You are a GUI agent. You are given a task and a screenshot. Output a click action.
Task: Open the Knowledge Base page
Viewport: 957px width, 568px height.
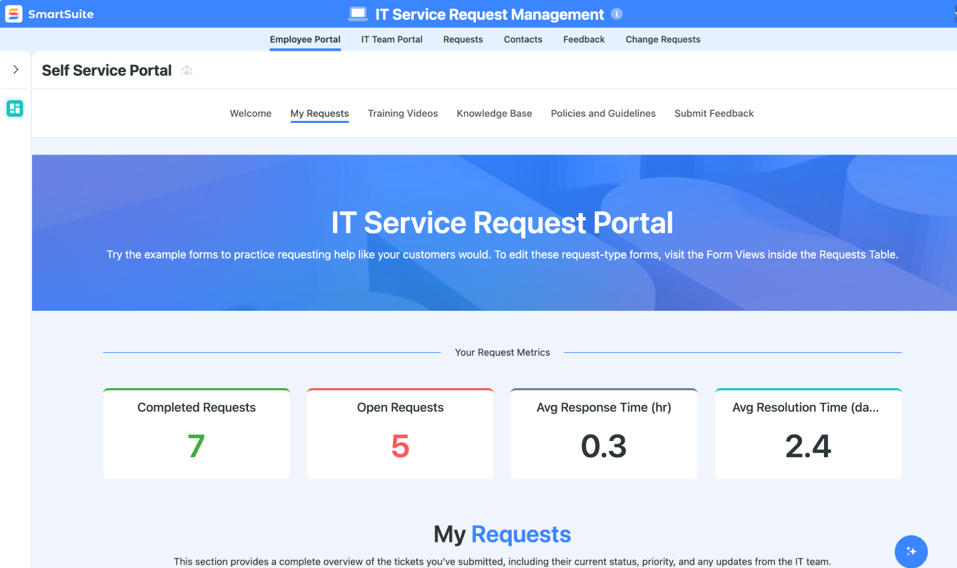[x=494, y=114]
